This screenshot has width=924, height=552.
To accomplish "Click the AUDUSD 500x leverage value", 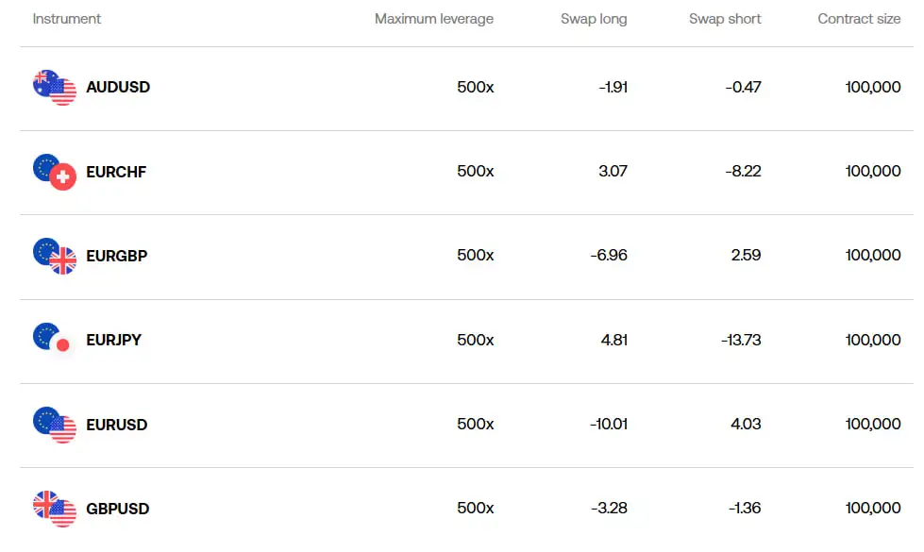I will pyautogui.click(x=475, y=87).
